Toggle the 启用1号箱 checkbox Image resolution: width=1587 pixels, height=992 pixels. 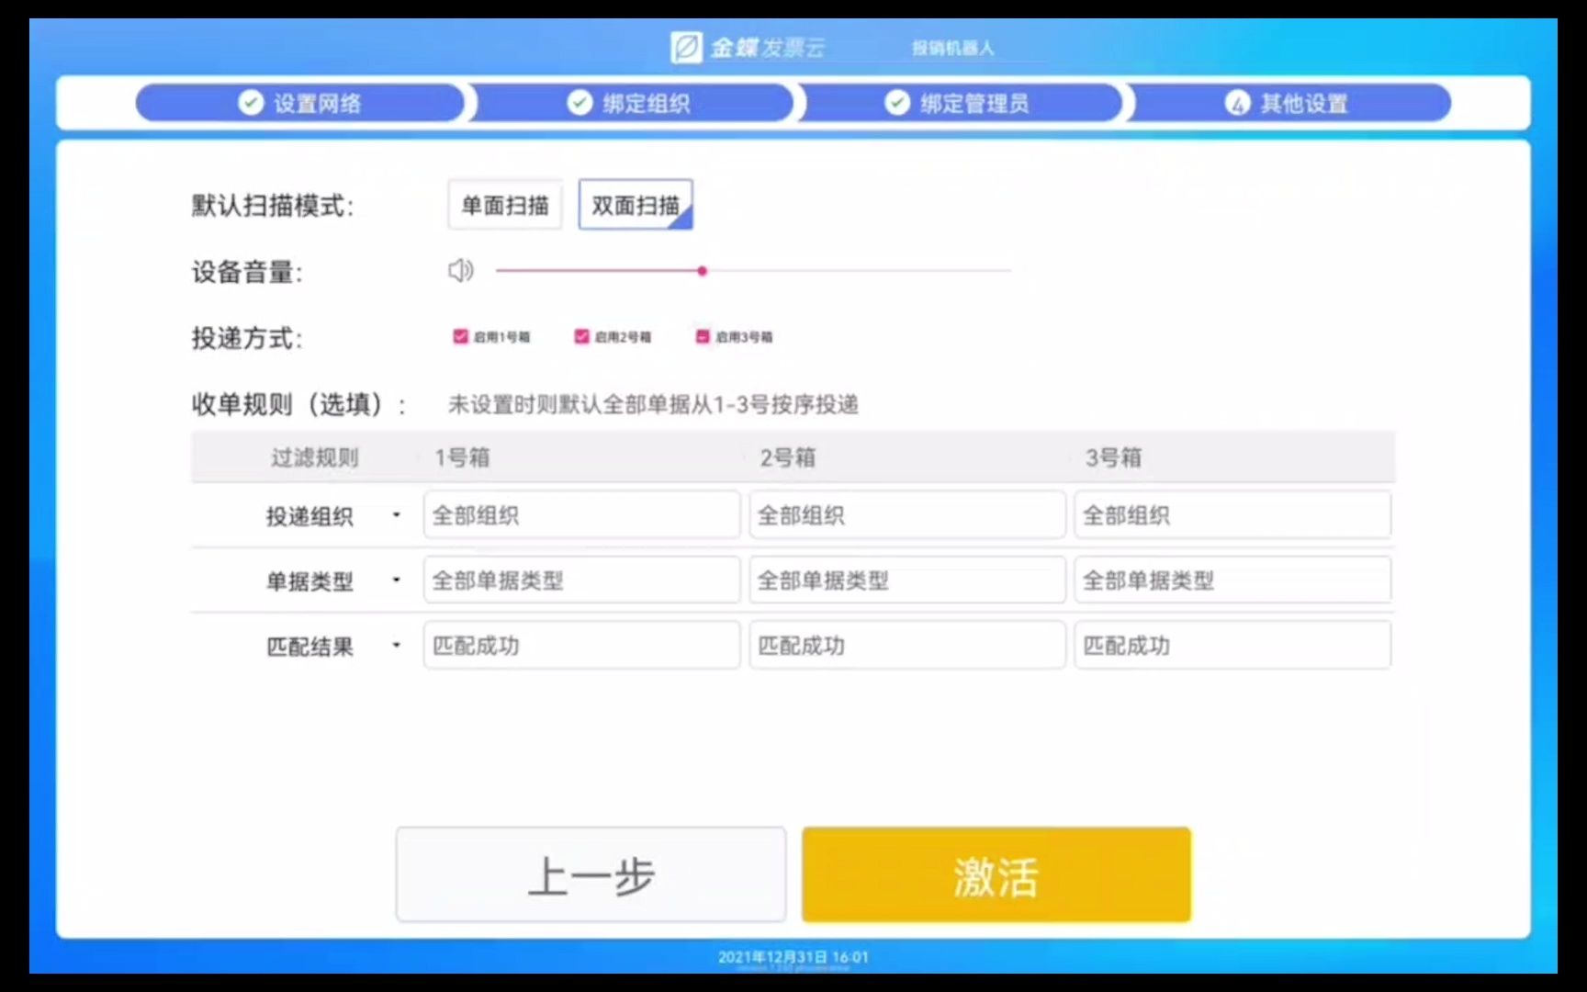460,336
